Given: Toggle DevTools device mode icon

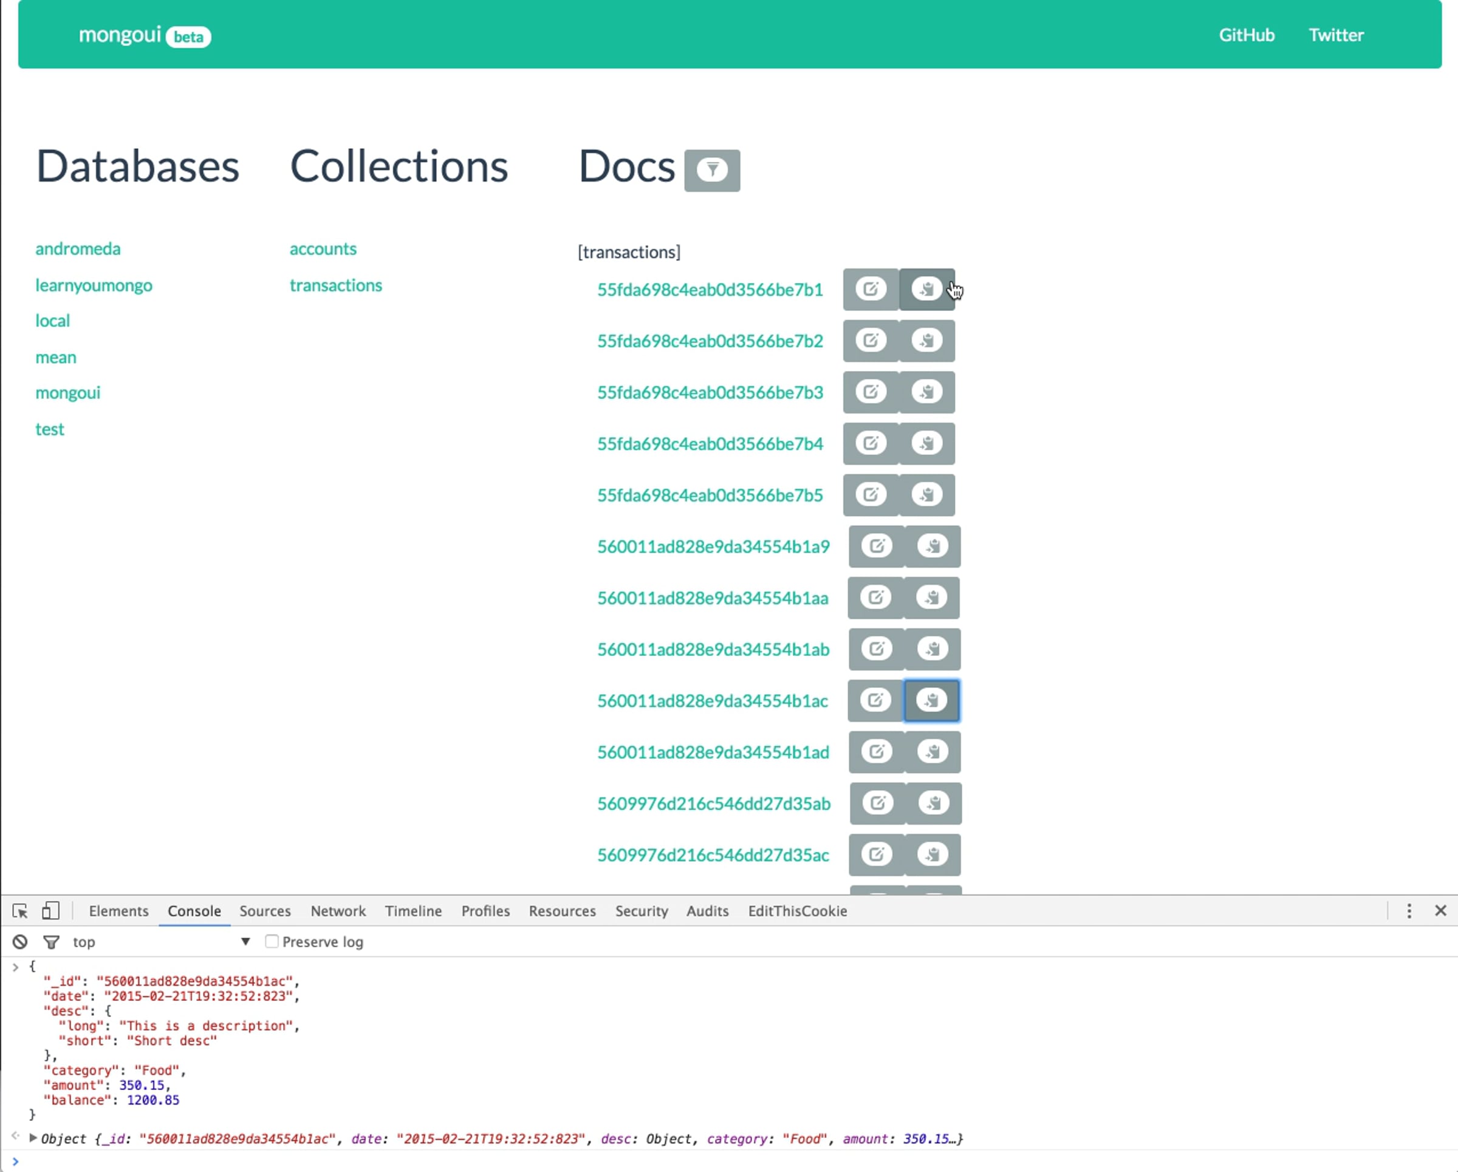Looking at the screenshot, I should click(x=50, y=911).
